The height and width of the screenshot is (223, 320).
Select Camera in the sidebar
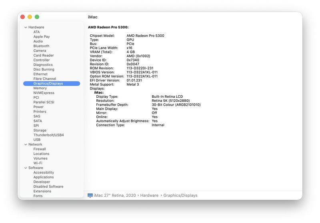(x=40, y=51)
